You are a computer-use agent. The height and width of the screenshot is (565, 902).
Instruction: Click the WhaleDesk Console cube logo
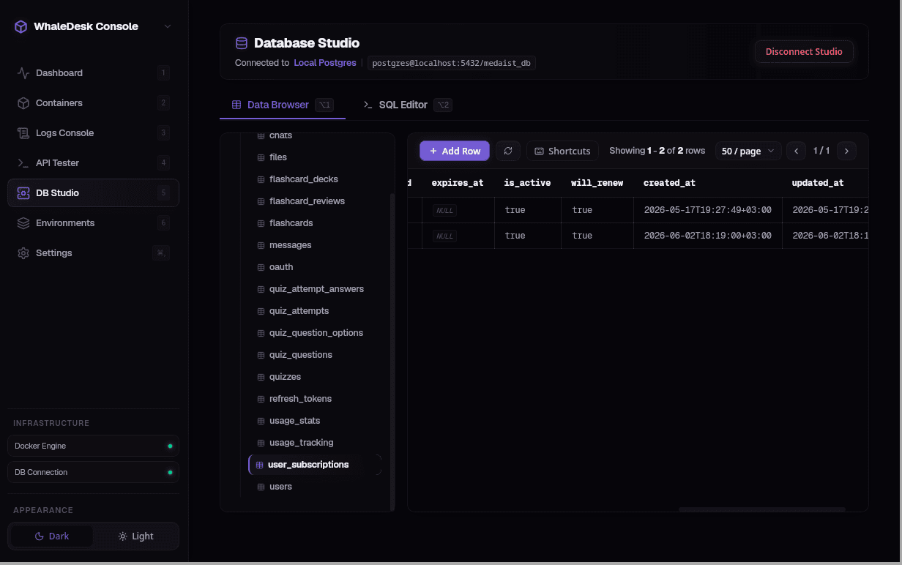21,26
